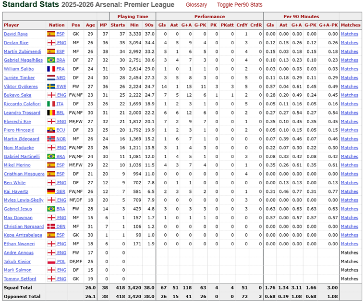Click the Germany flag in Kai Havertz's row

point(51,191)
